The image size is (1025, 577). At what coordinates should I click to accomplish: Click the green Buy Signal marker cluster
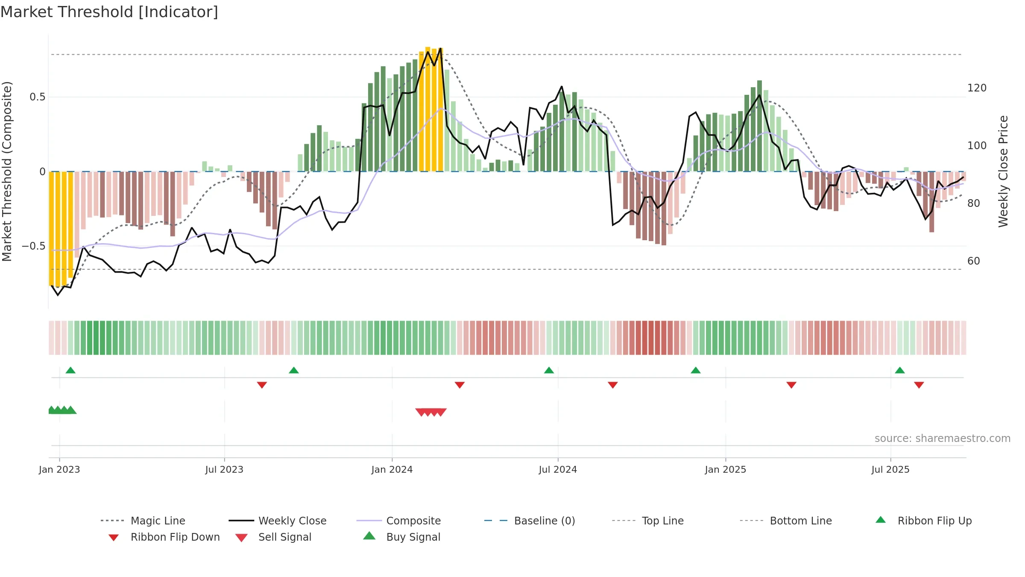tap(62, 410)
